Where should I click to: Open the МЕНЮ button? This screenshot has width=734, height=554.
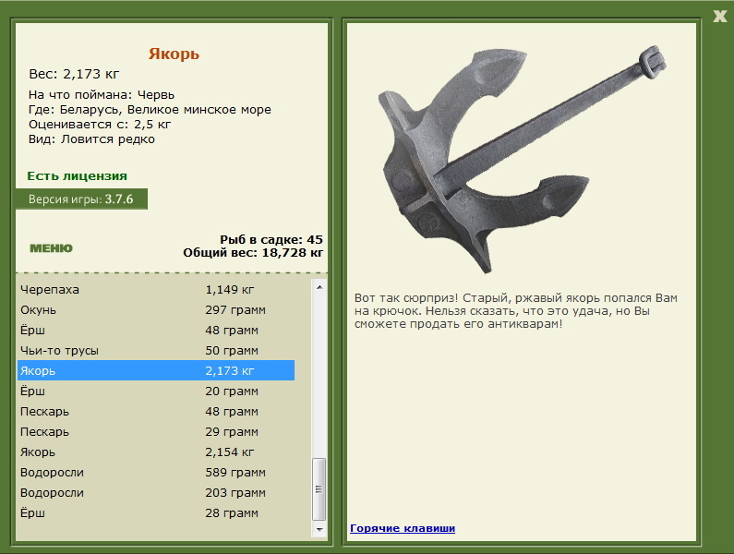[x=51, y=248]
